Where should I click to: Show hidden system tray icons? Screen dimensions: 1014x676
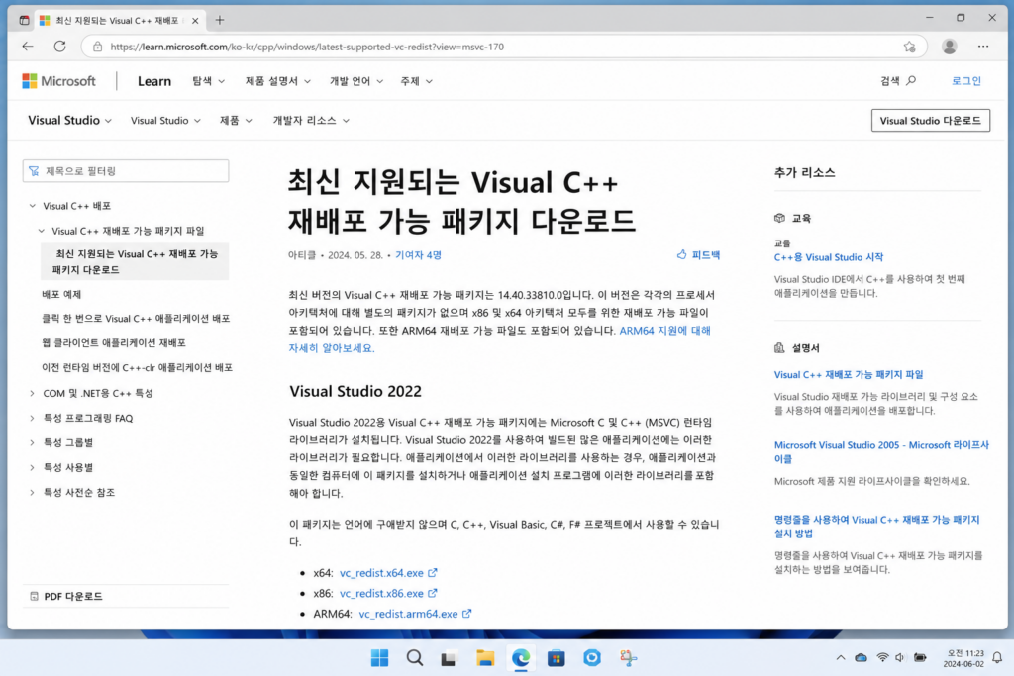click(x=840, y=658)
